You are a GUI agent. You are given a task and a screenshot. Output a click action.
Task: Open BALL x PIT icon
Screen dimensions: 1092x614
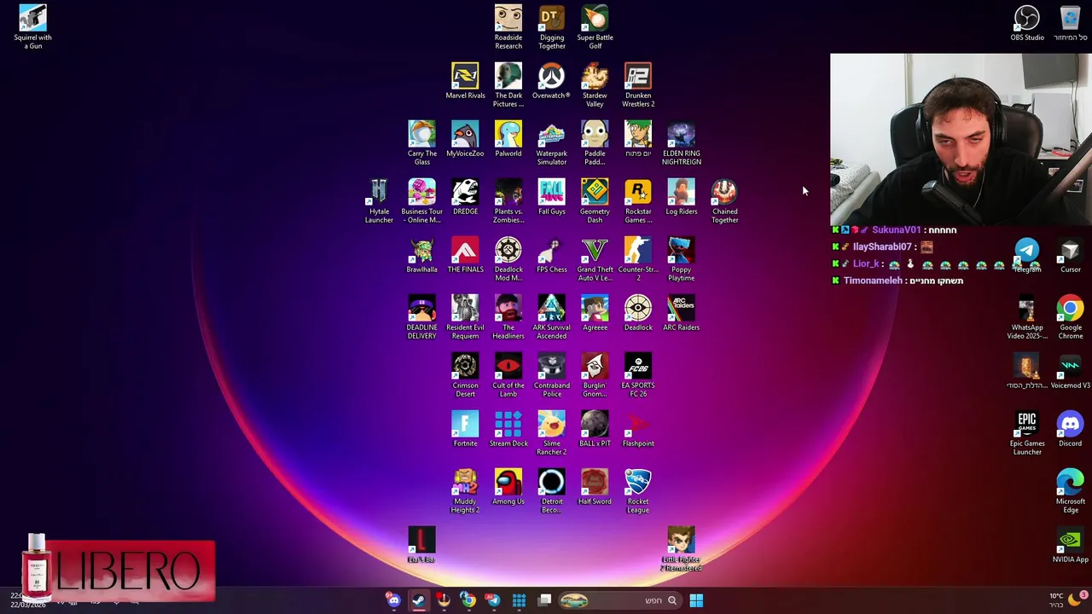[595, 429]
